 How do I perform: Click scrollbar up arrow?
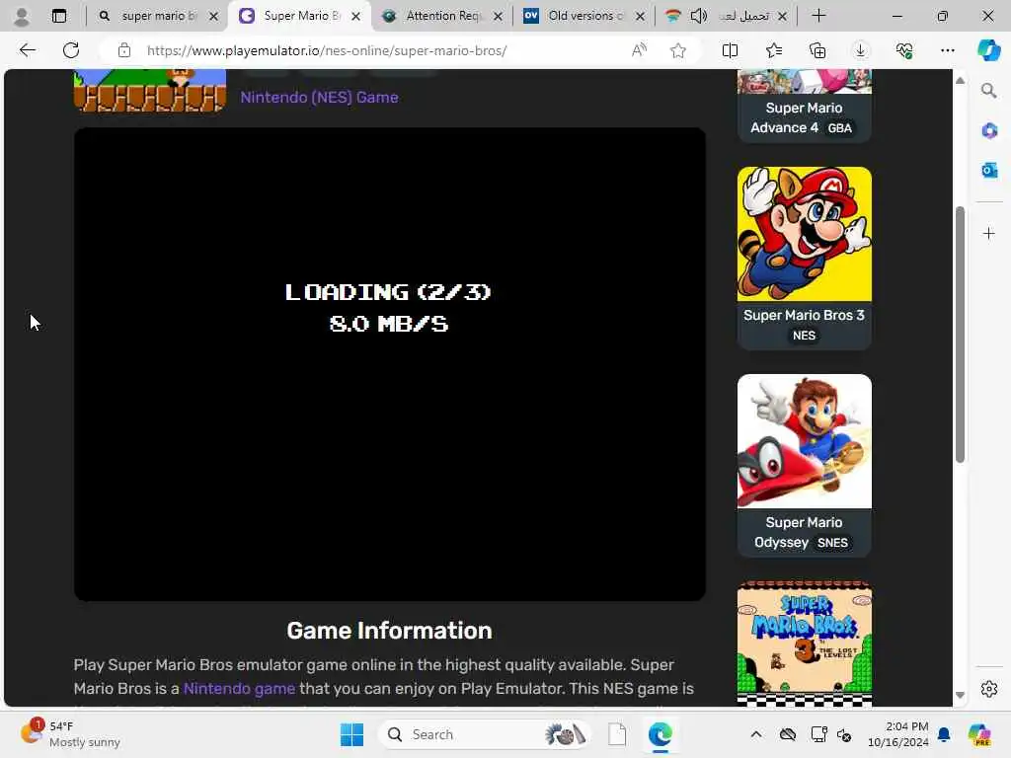(960, 81)
